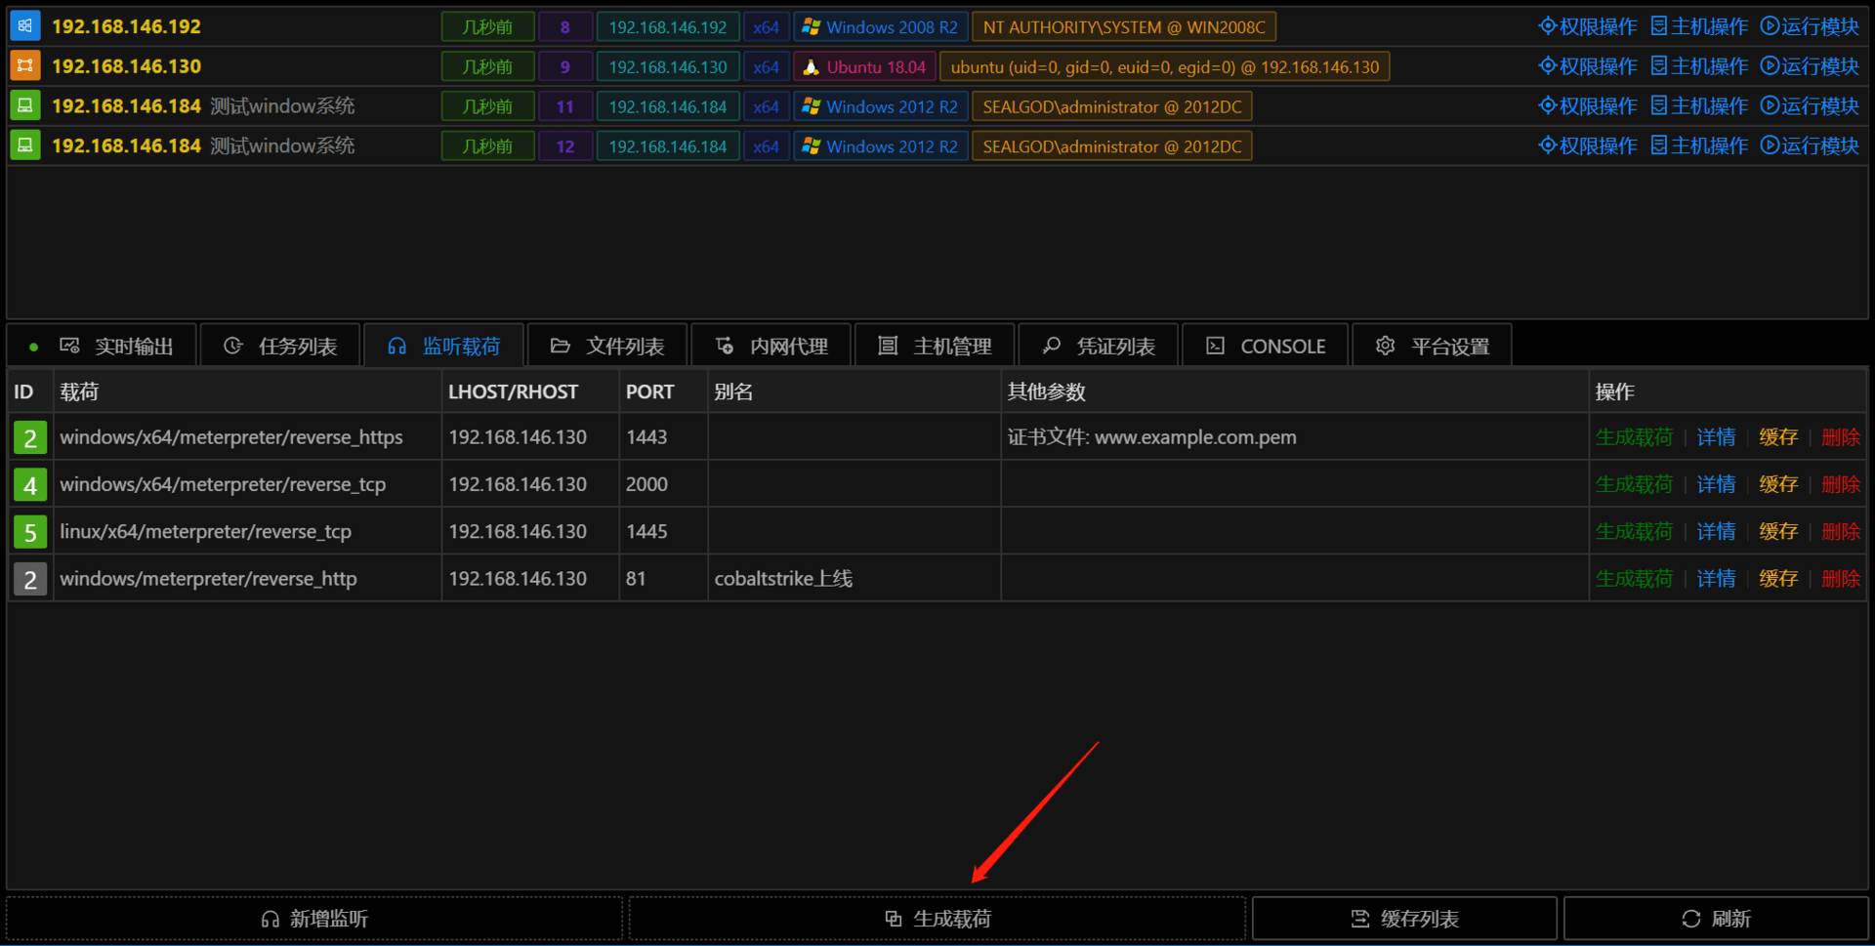The width and height of the screenshot is (1875, 946).
Task: Click the 刷新 refresh button
Action: tap(1716, 919)
